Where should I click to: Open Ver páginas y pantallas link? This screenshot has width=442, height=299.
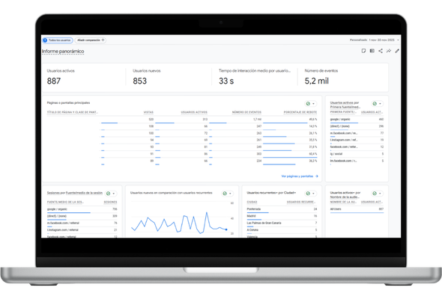(300, 176)
